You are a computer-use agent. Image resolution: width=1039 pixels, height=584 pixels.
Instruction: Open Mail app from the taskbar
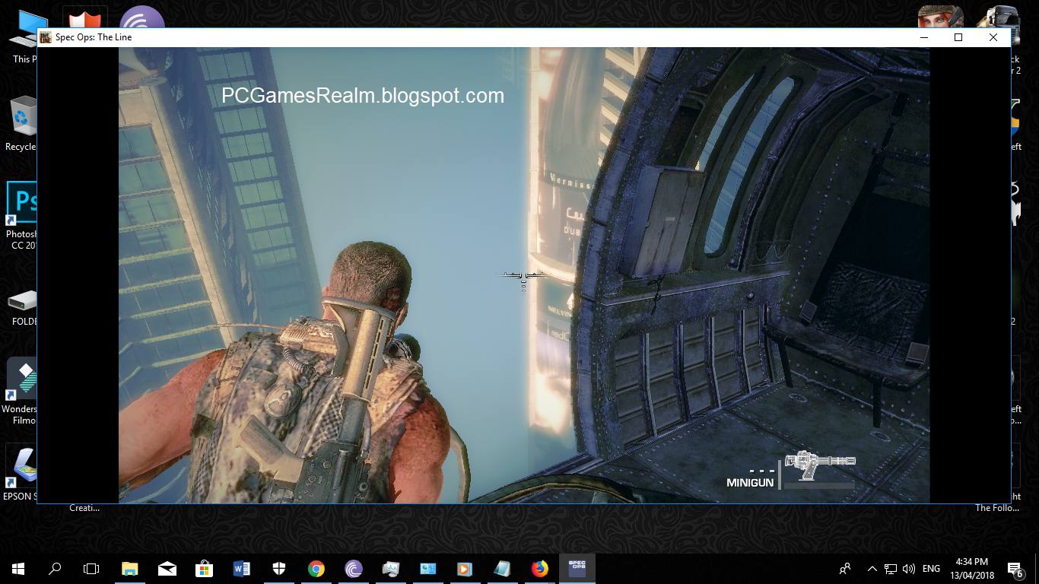[x=167, y=569]
